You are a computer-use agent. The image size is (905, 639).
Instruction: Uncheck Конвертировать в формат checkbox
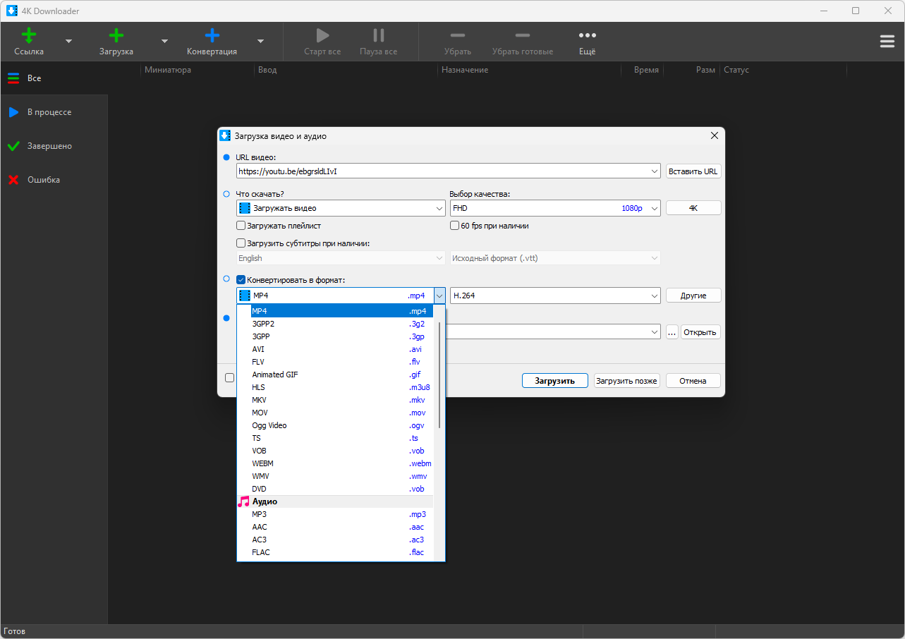point(241,280)
